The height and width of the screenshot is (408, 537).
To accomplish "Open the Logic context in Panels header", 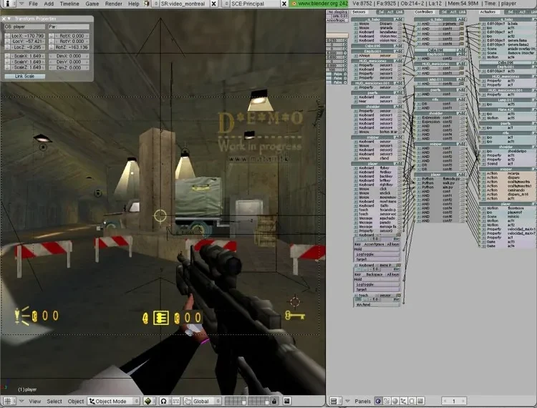I will 377,402.
